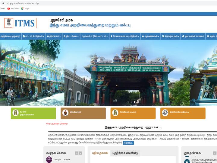This screenshot has height=163, width=217.
Task: Open the Maps bookmark
Action: [25, 8]
